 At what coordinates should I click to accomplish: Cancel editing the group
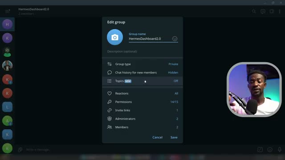click(157, 137)
